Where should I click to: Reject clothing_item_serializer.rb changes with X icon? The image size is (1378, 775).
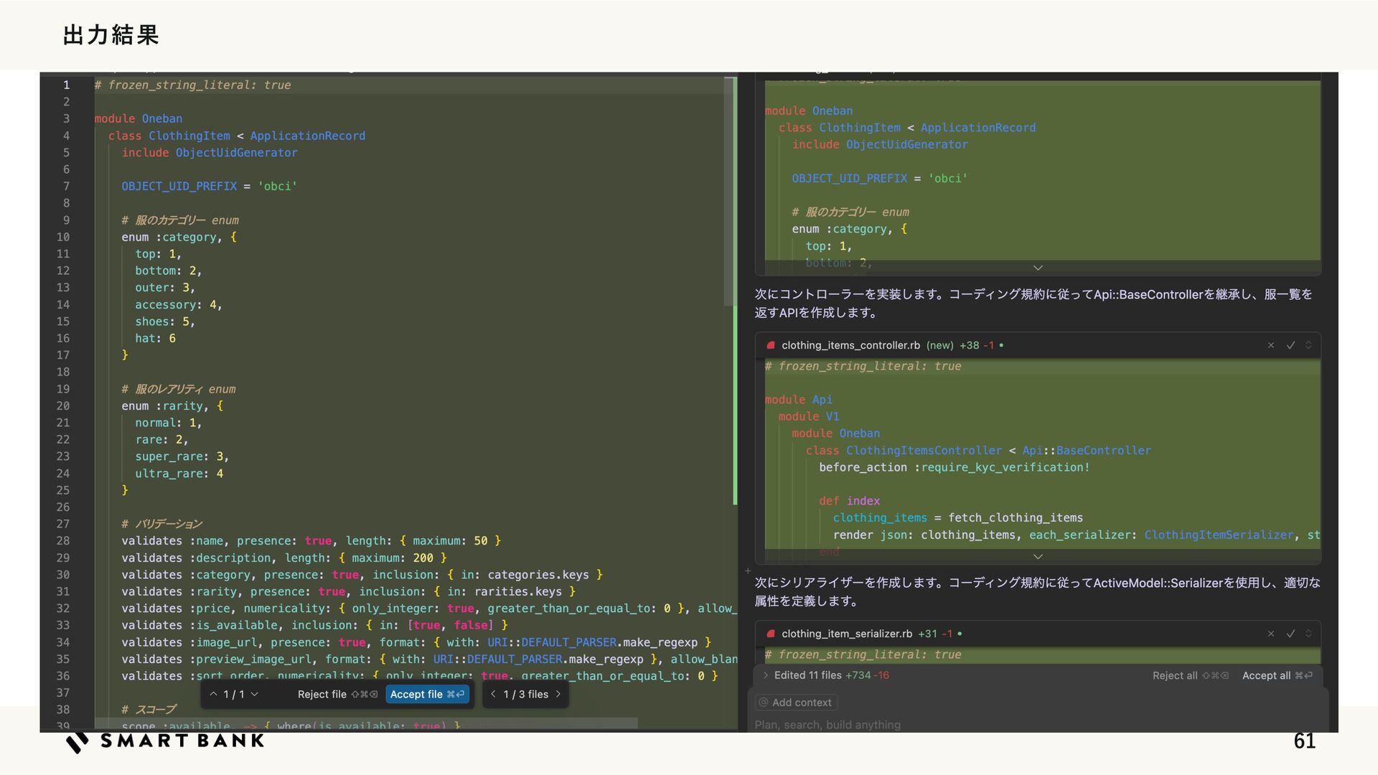coord(1270,634)
